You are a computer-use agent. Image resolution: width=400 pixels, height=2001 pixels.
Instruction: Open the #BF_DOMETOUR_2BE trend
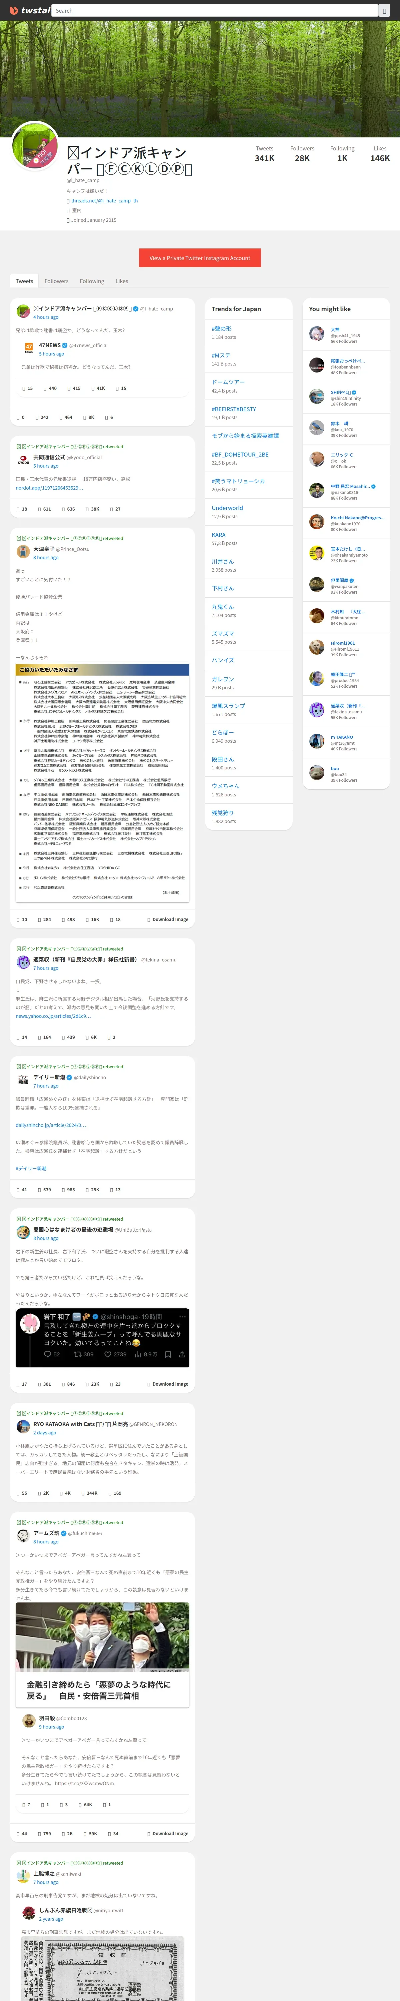(x=240, y=455)
